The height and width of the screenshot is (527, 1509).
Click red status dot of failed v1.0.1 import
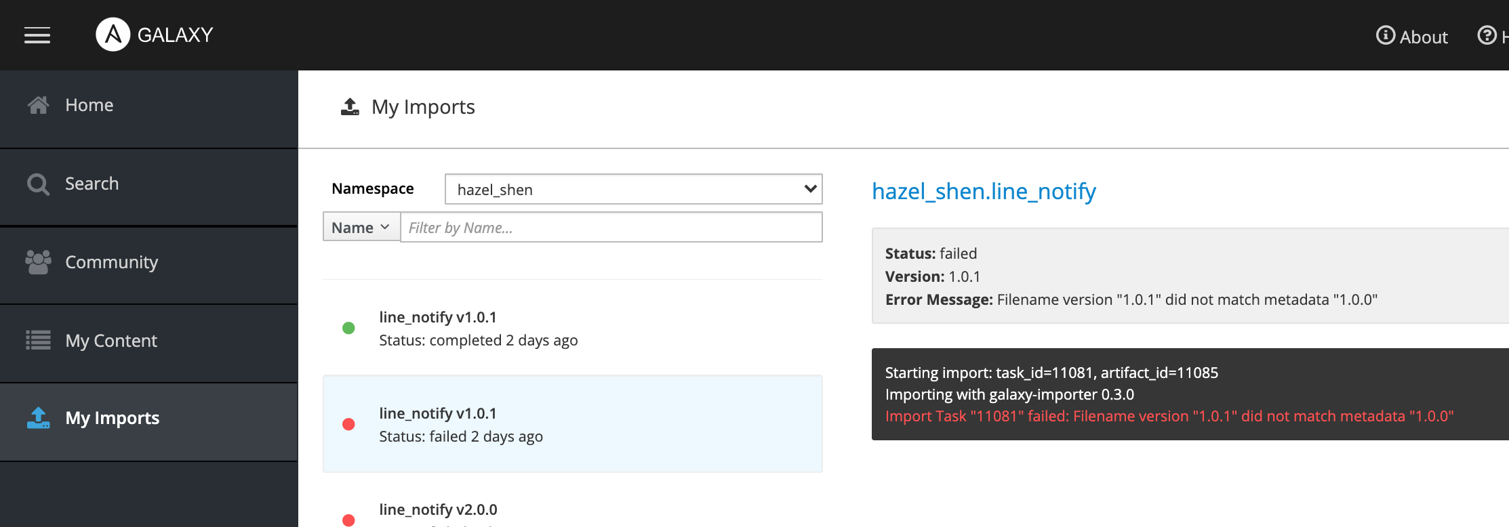click(348, 425)
